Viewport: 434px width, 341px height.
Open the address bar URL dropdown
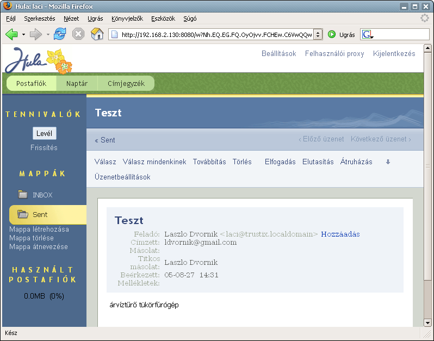pos(318,35)
